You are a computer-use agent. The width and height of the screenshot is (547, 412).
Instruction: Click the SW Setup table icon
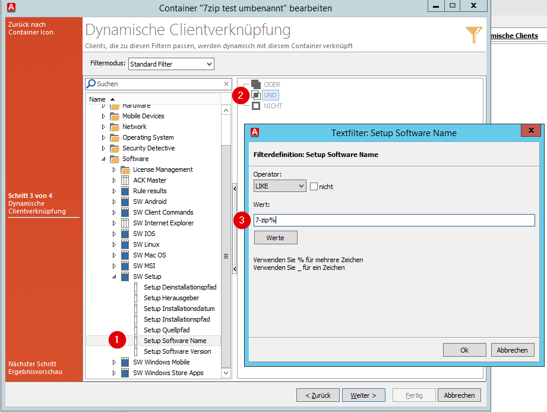tap(125, 276)
